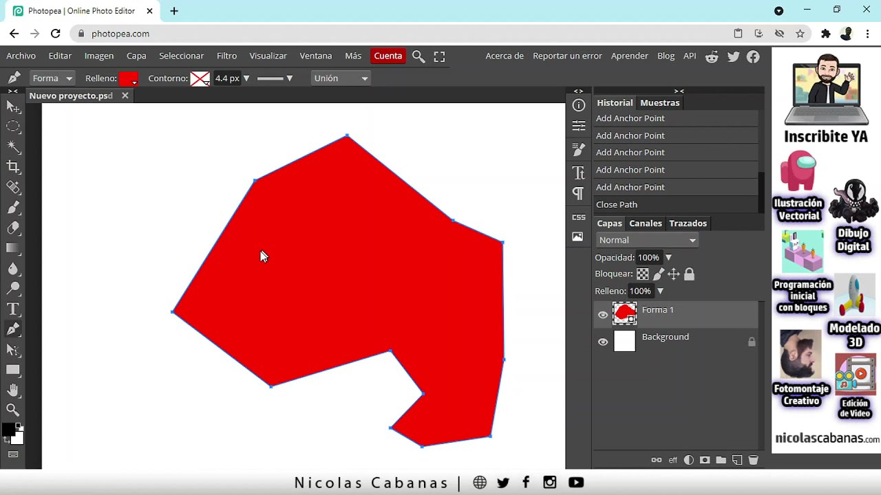Open the Info panel icon
Image resolution: width=881 pixels, height=495 pixels.
[x=579, y=105]
